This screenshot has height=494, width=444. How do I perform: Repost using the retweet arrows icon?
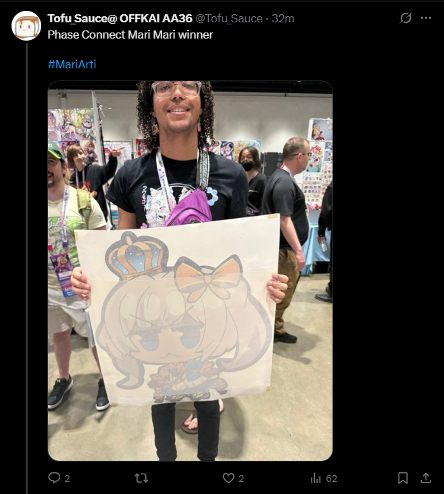click(141, 478)
